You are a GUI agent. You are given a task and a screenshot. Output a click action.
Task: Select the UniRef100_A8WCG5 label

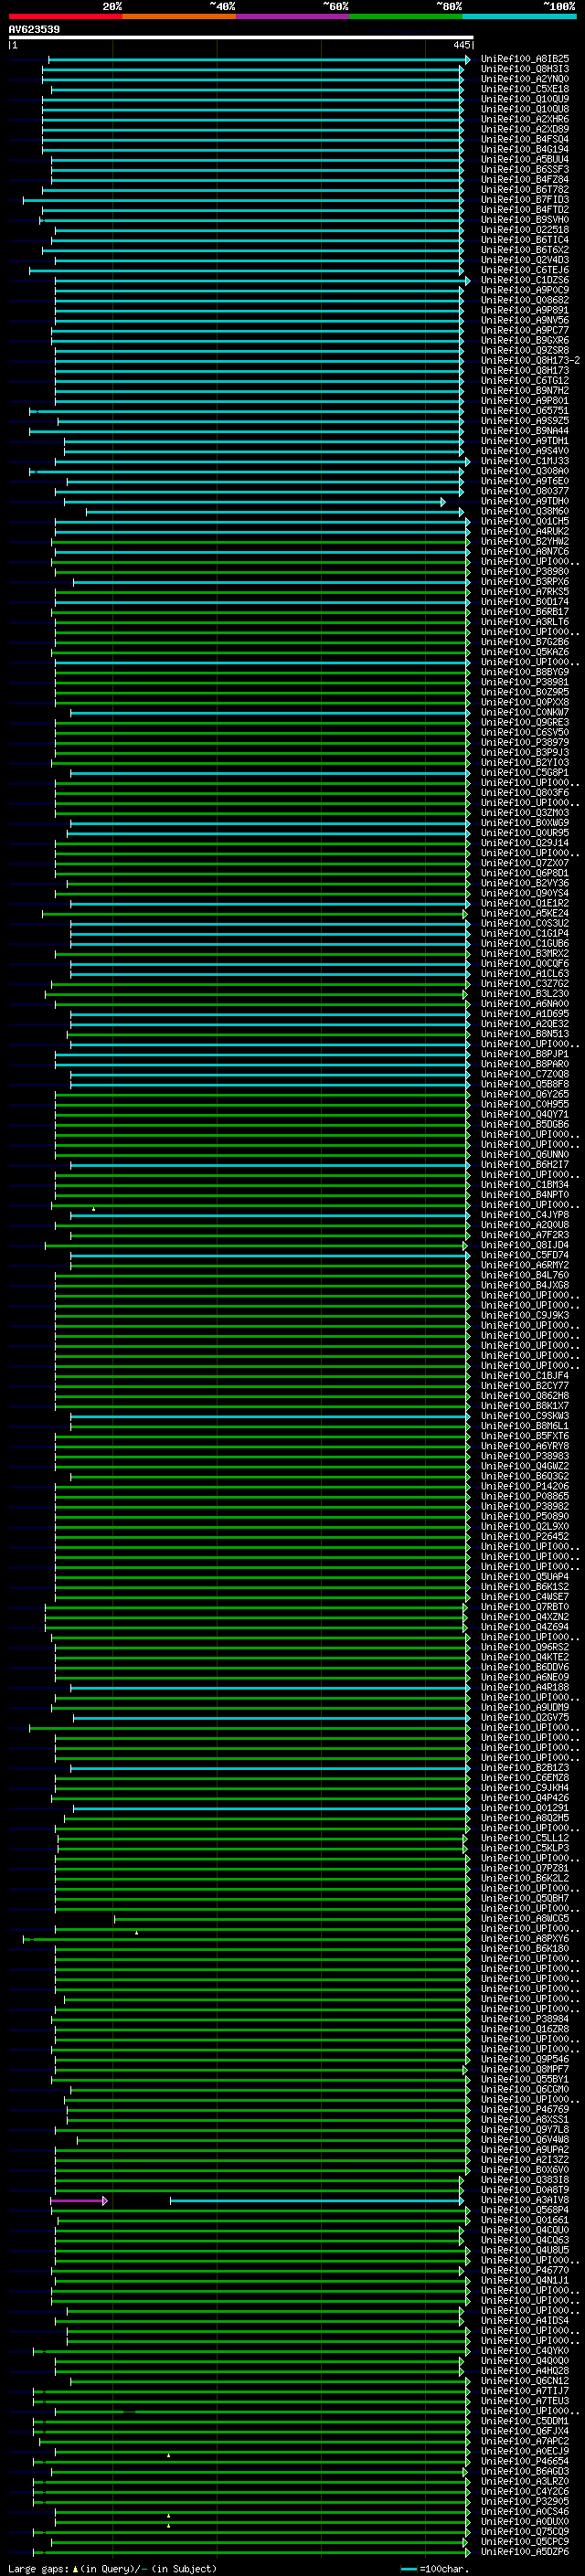(524, 1918)
